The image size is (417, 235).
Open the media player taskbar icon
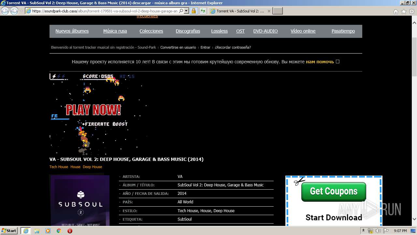[48, 231]
